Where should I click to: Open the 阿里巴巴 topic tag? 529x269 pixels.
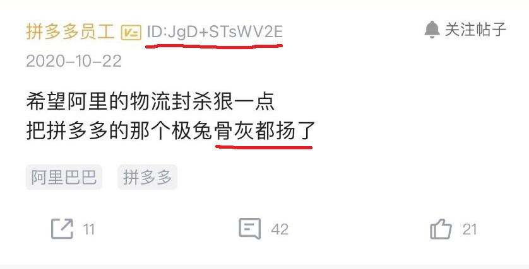coord(64,177)
